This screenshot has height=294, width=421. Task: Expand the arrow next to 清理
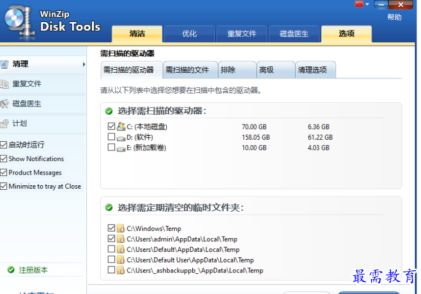(x=84, y=64)
